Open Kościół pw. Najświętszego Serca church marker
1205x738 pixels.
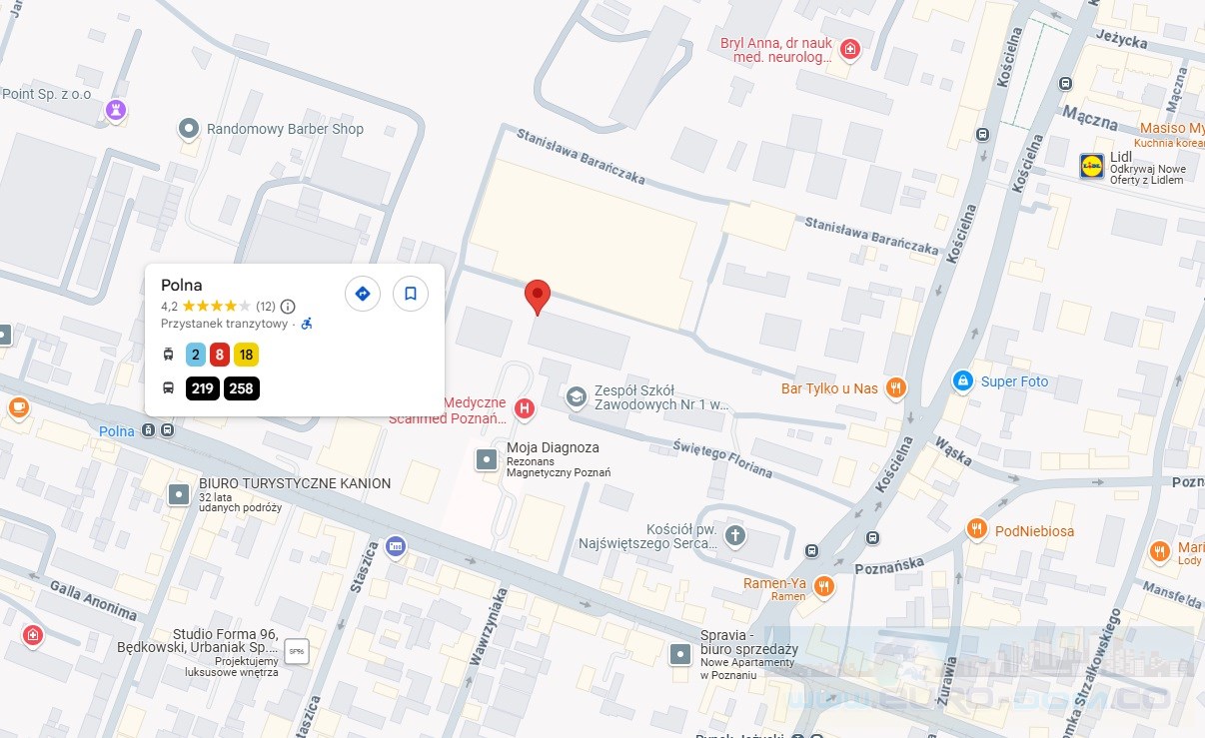coord(735,535)
